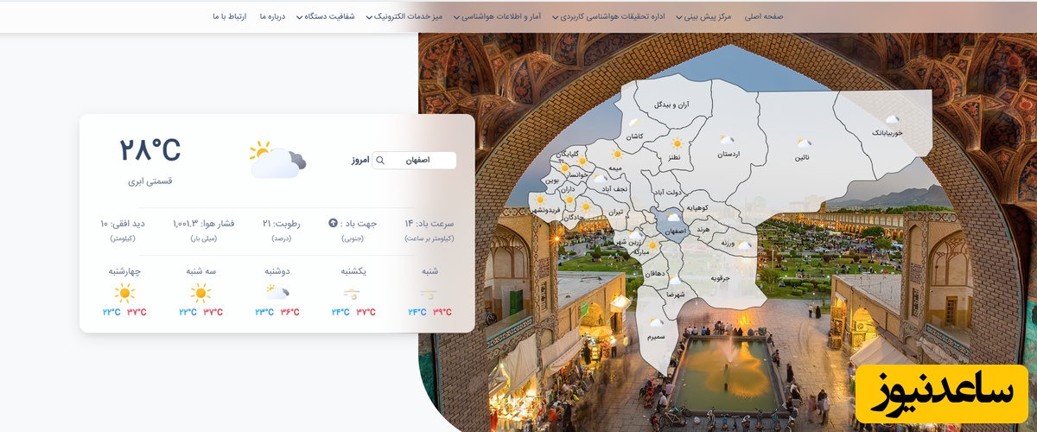The image size is (1037, 432).
Task: Click the cloud icon above سمیرم on map
Action: [x=657, y=322]
